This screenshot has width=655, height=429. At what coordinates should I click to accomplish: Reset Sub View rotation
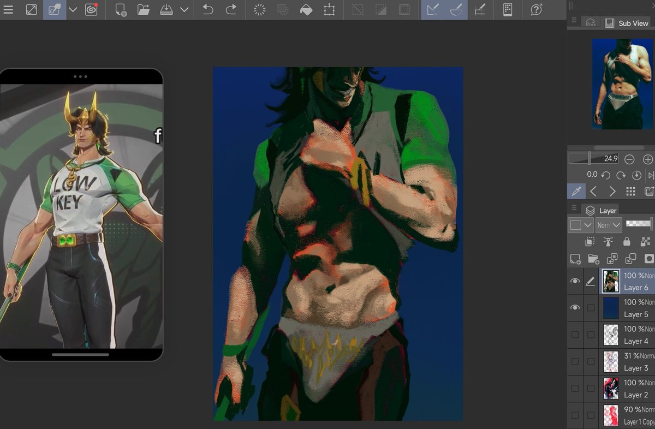tap(636, 175)
